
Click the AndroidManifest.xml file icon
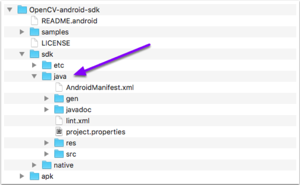coord(59,87)
